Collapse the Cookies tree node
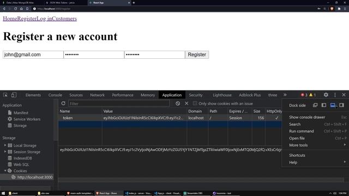Viewport: 349px width, 196px height. (x=5, y=170)
